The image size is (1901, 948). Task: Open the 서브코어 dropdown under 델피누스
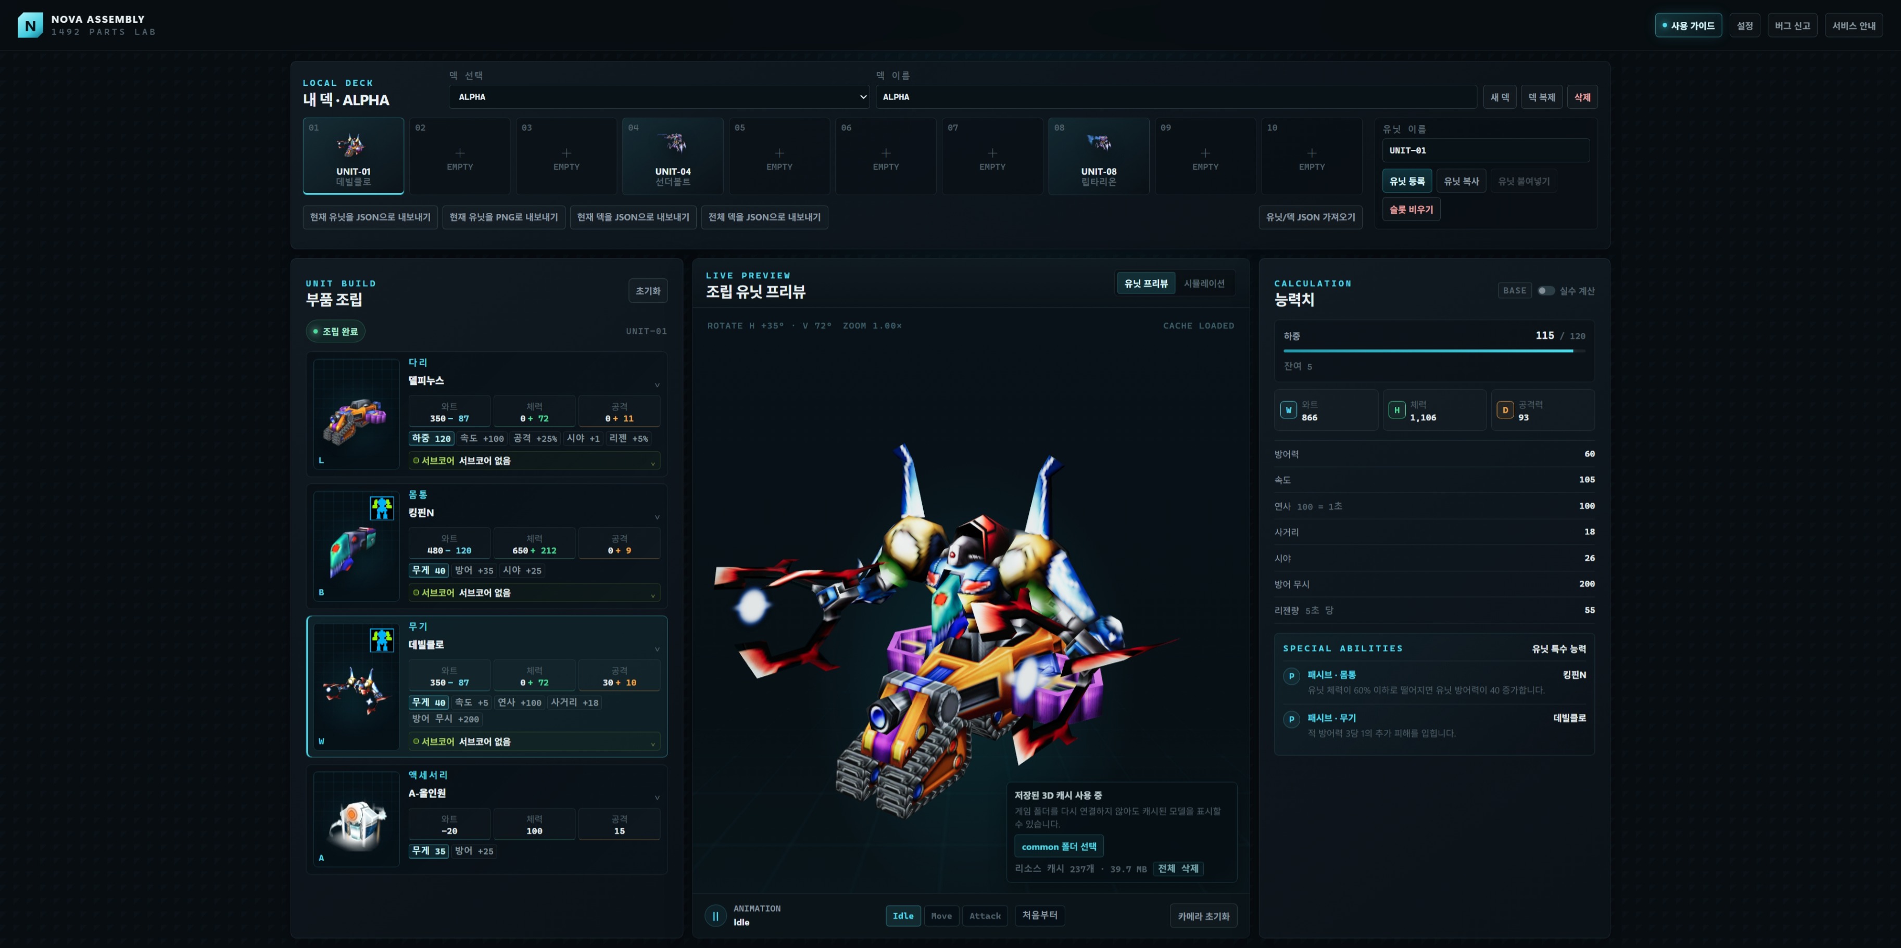click(x=534, y=460)
